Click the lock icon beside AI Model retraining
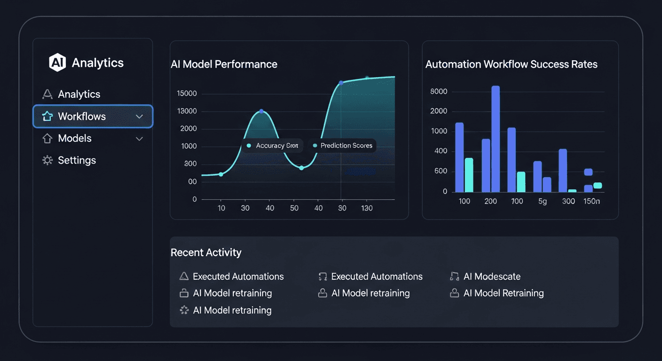Viewport: 662px width, 361px height. coord(183,293)
